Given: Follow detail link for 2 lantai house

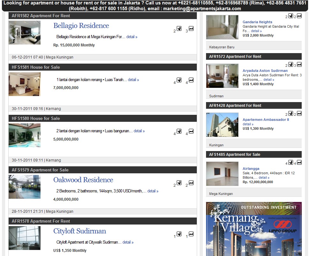Looking at the screenshot, I should [139, 131].
